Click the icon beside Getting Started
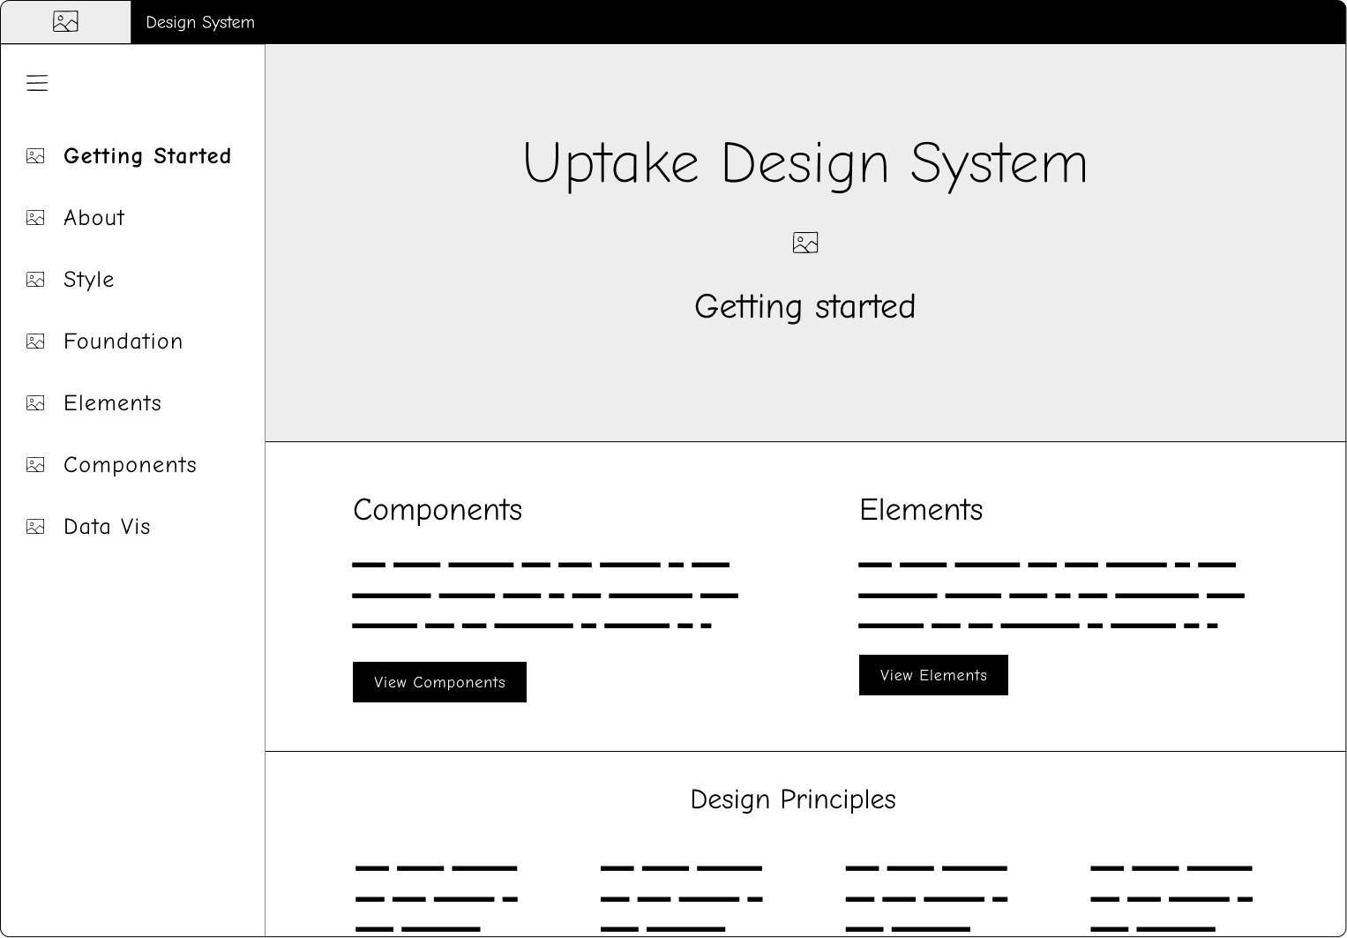1347x938 pixels. pyautogui.click(x=35, y=156)
